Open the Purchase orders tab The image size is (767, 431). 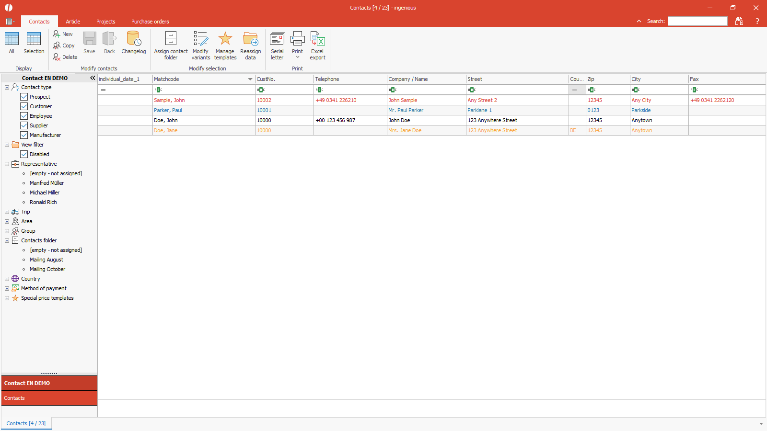point(150,22)
